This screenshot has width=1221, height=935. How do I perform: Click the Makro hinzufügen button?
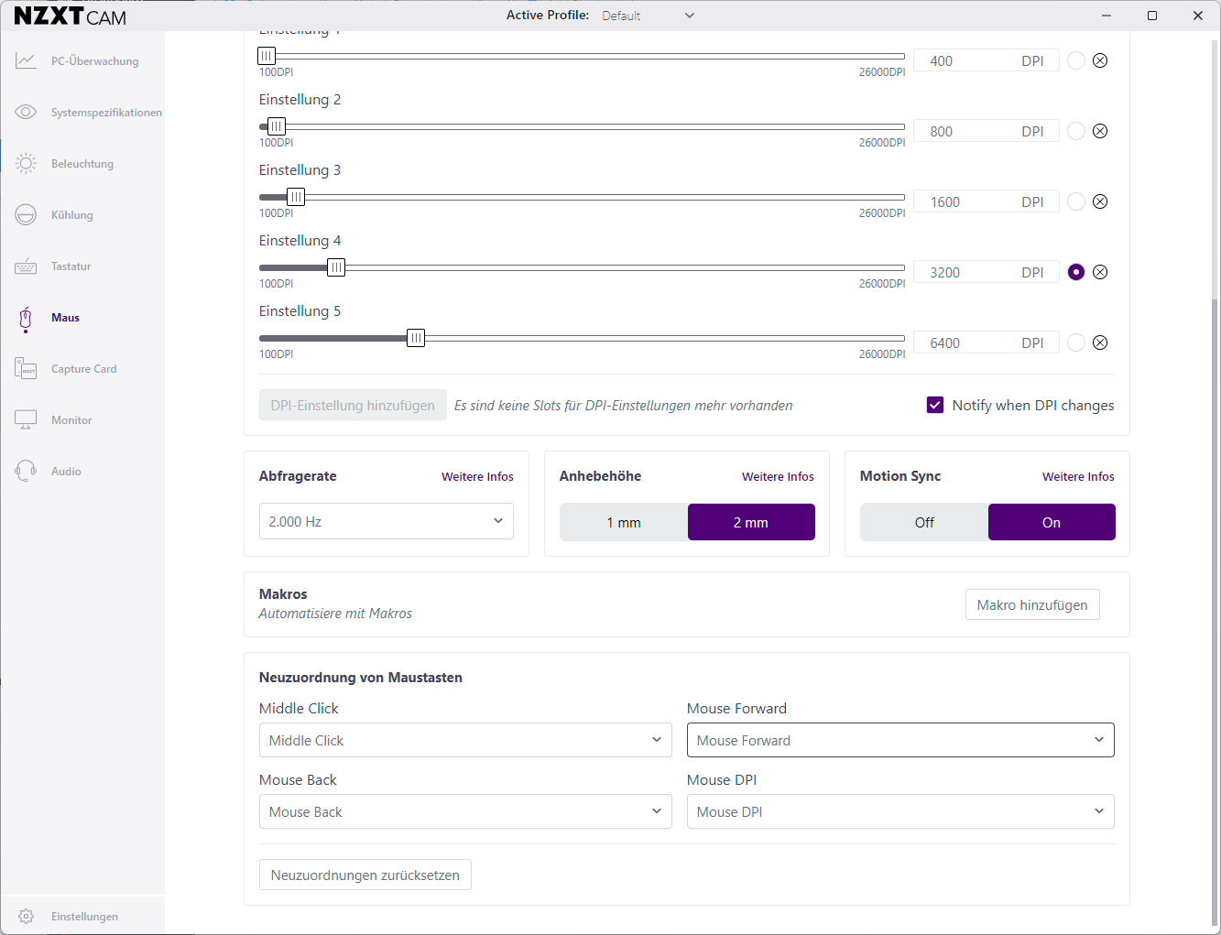pyautogui.click(x=1032, y=604)
